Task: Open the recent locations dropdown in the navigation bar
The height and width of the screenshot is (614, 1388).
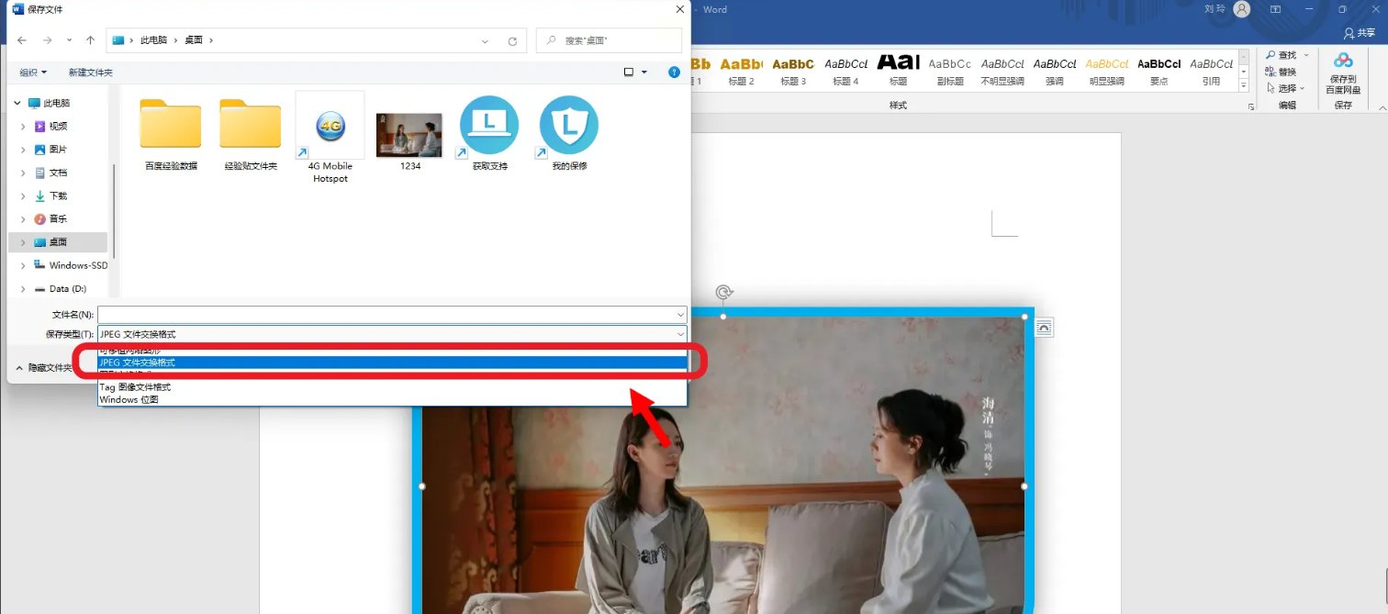Action: pos(70,40)
